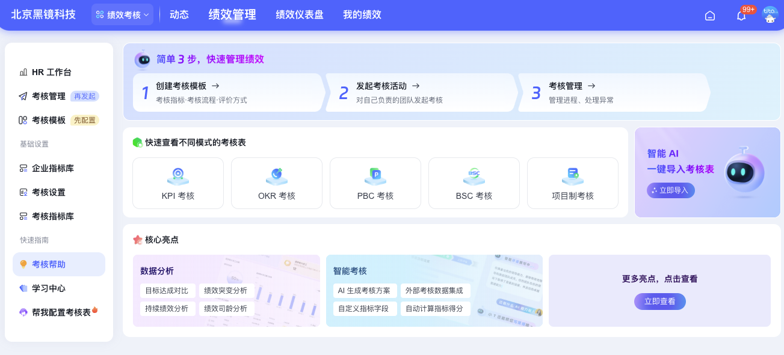Image resolution: width=784 pixels, height=355 pixels.
Task: Click the 立即导入 AI import button
Action: 671,190
